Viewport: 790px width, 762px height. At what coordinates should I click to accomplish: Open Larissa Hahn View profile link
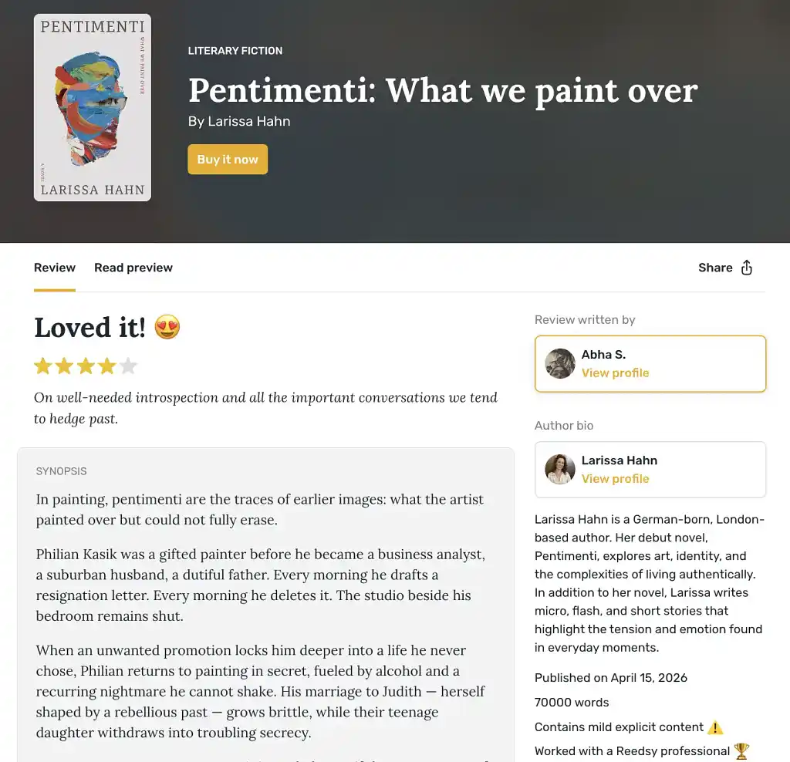point(615,479)
